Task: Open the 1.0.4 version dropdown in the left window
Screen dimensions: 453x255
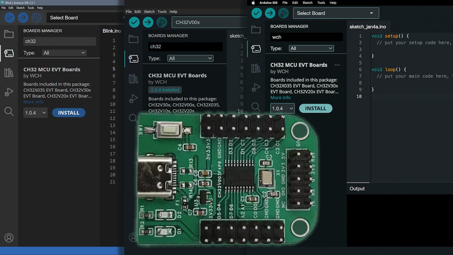Action: tap(35, 113)
